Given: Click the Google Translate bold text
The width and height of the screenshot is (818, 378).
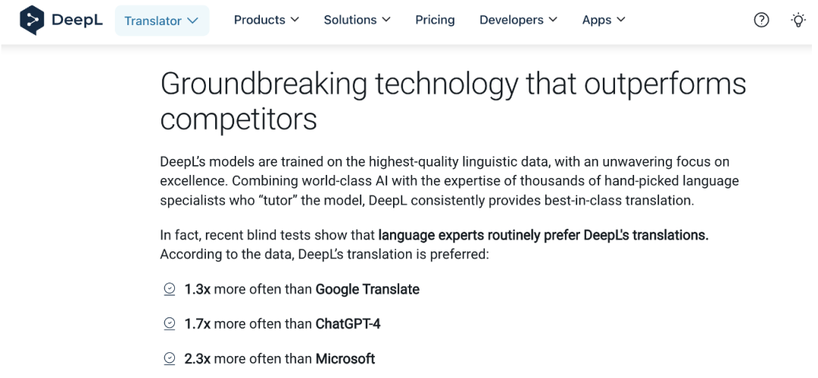Looking at the screenshot, I should tap(367, 289).
